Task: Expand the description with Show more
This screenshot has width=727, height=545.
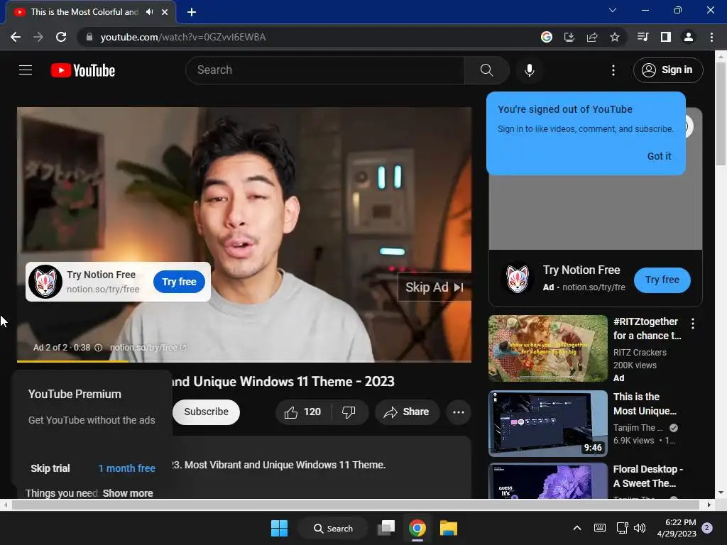Action: [x=128, y=493]
